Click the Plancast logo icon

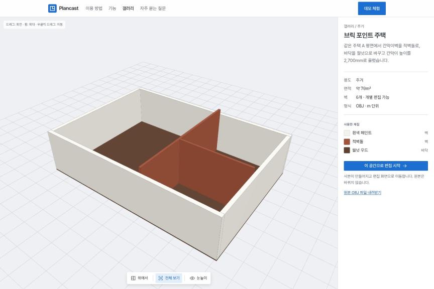[x=52, y=9]
